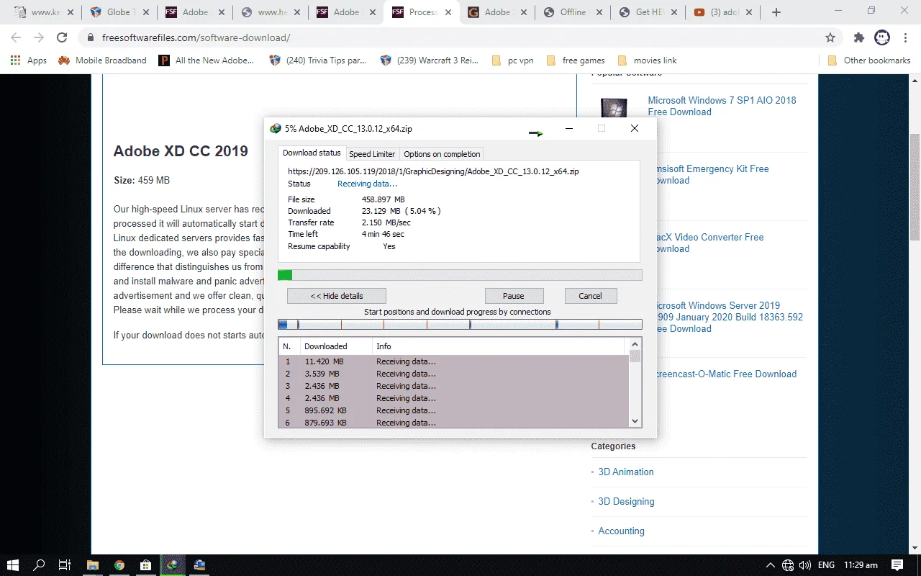Open the All the New Adobe bookmark
The height and width of the screenshot is (576, 921).
[207, 60]
